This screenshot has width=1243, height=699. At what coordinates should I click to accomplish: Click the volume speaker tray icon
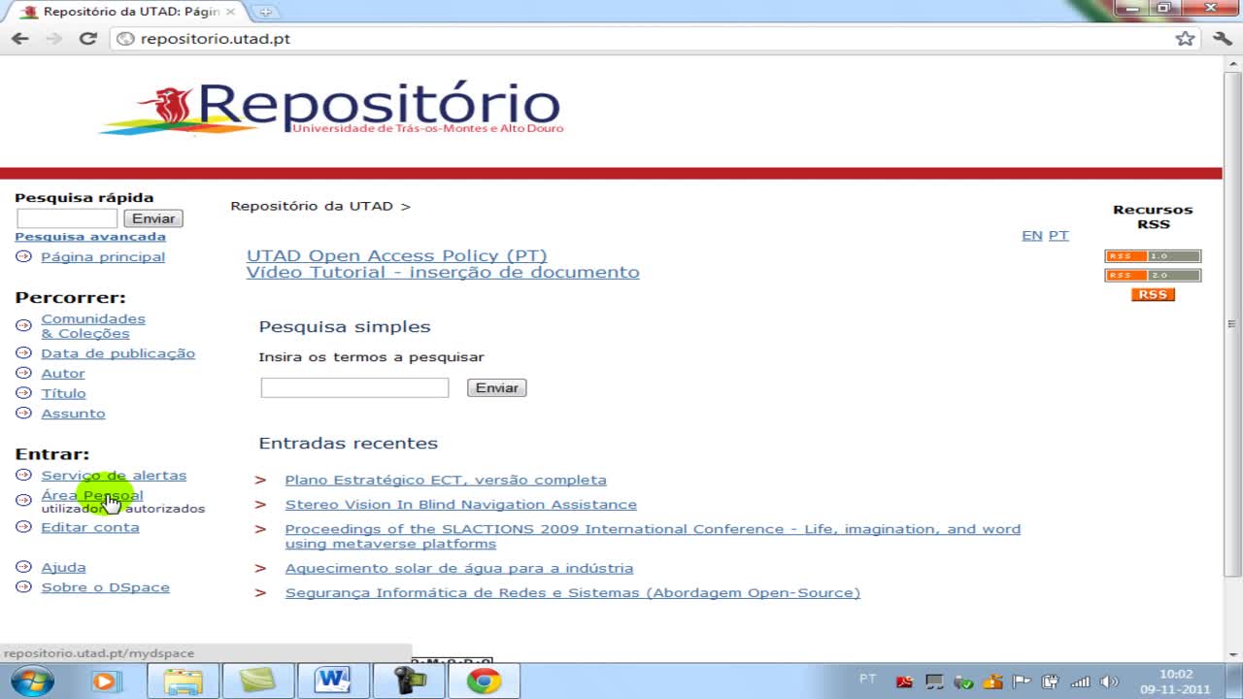point(1108,682)
